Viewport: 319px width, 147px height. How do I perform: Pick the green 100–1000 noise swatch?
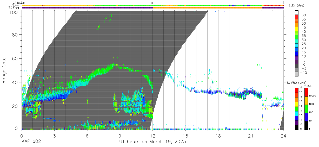306,109
